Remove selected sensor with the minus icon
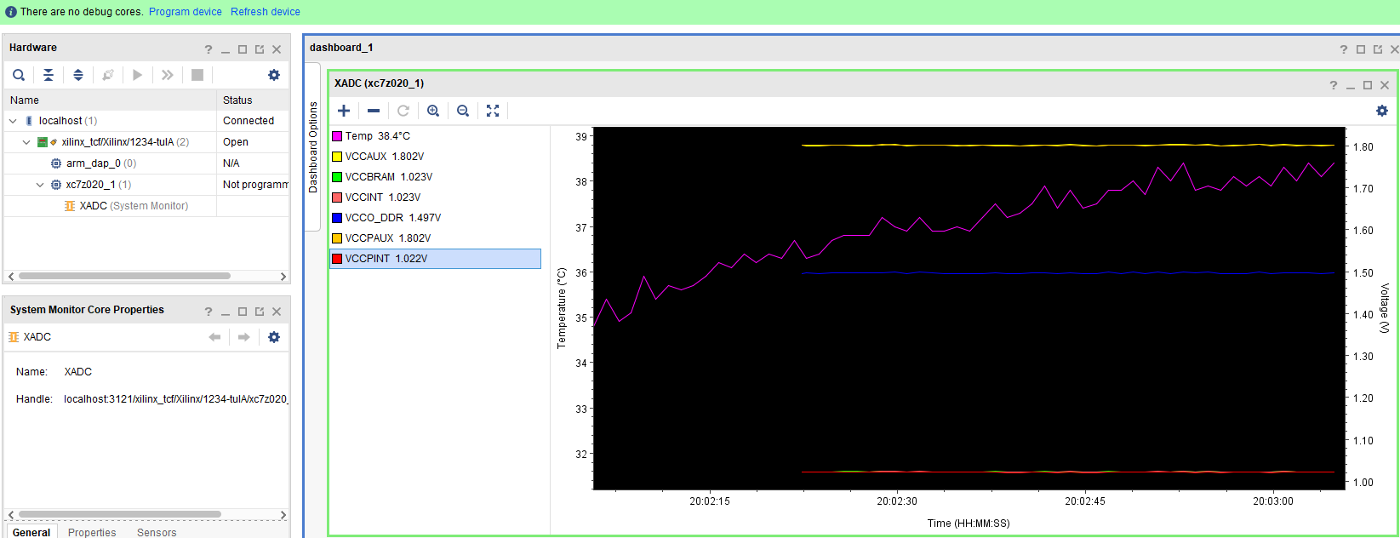Viewport: 1400px width, 538px height. [x=374, y=111]
